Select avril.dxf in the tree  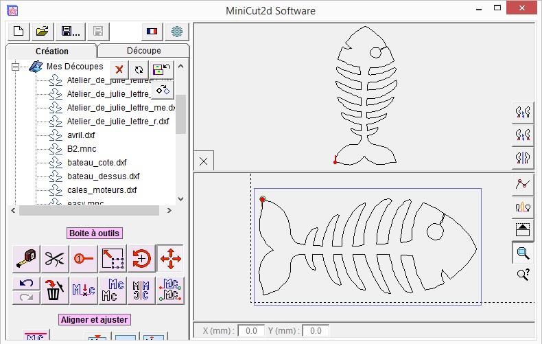(x=81, y=135)
